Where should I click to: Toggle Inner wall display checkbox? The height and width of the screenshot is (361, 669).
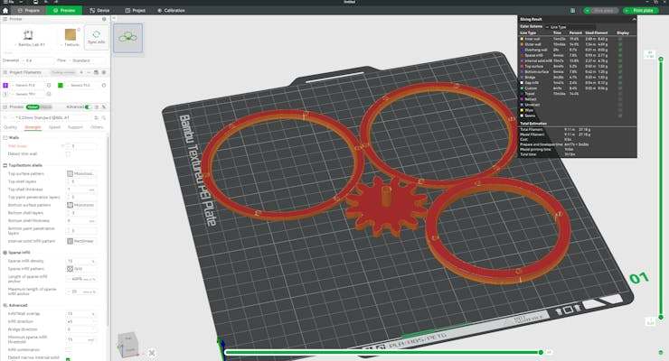pos(620,39)
